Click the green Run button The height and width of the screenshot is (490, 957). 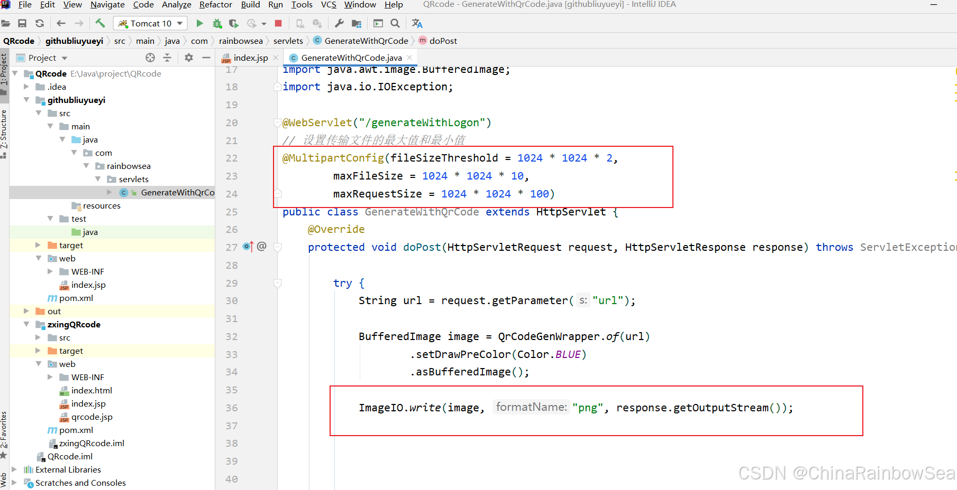point(199,23)
